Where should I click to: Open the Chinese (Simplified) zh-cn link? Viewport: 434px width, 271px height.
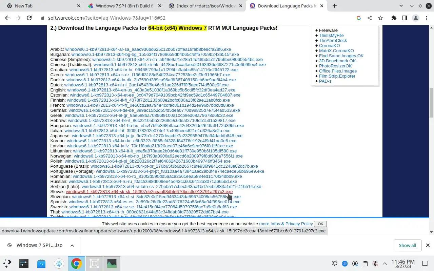[x=177, y=60]
